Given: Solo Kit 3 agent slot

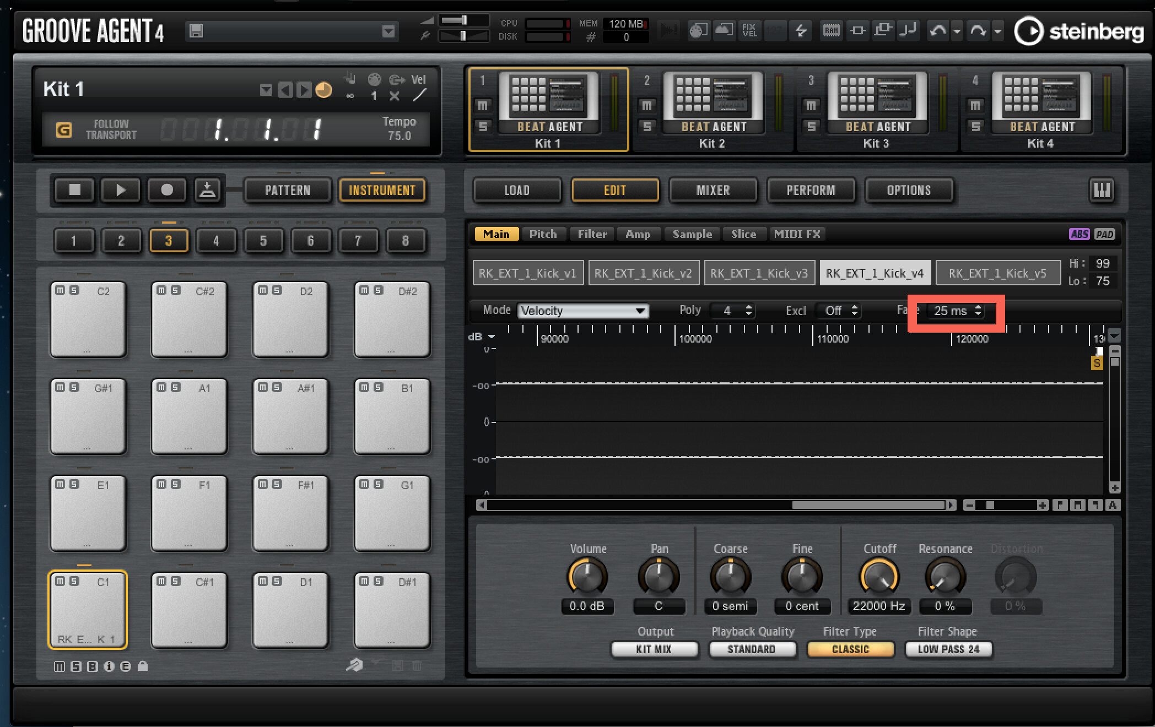Looking at the screenshot, I should (x=811, y=127).
